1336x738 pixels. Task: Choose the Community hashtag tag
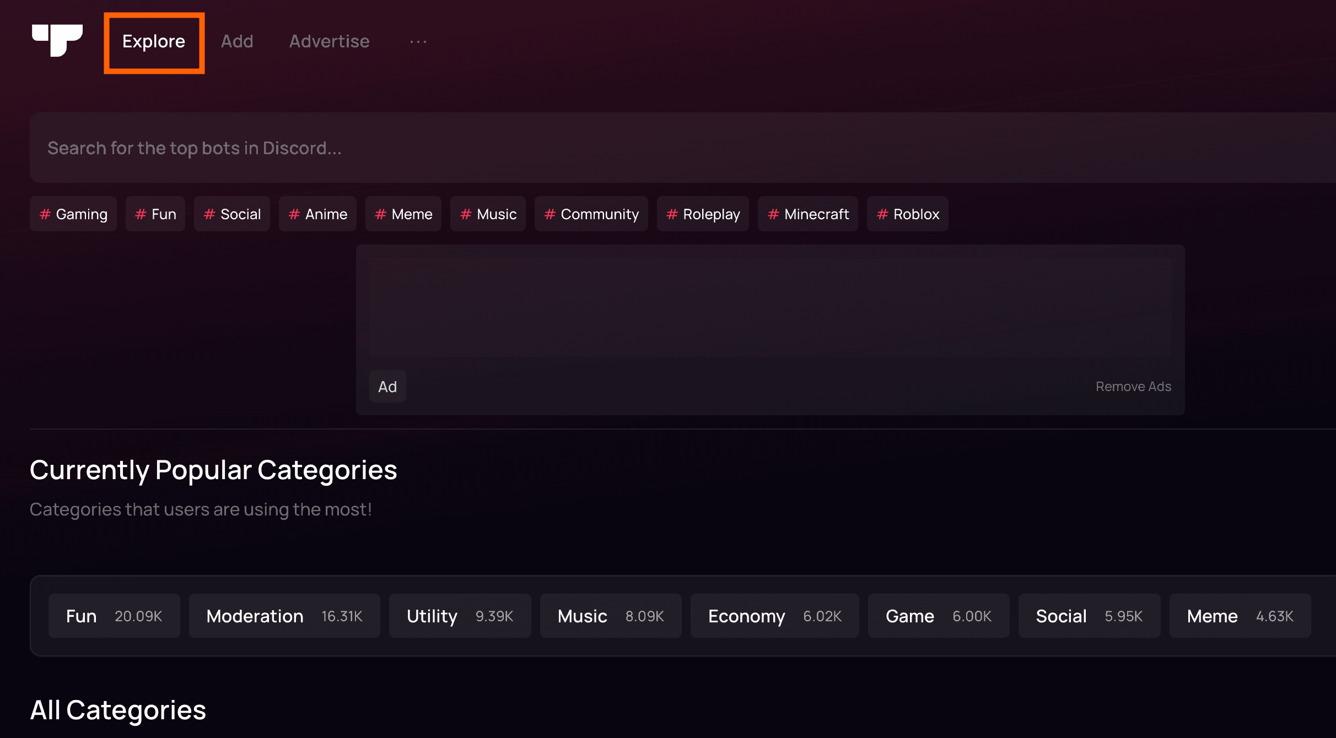[591, 214]
